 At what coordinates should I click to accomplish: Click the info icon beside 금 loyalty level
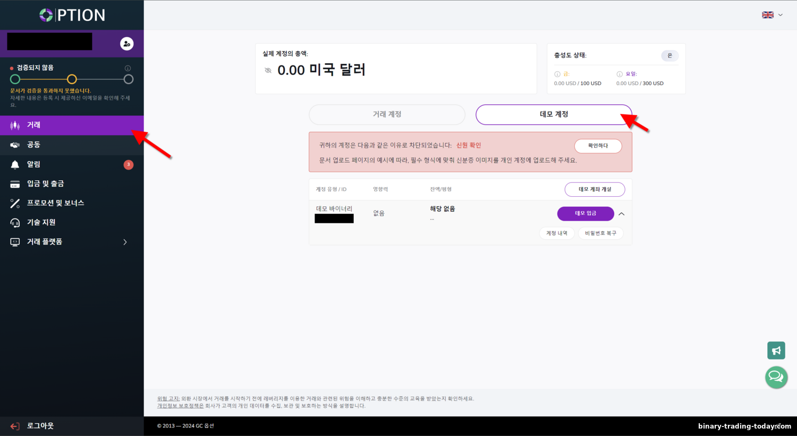pos(557,74)
